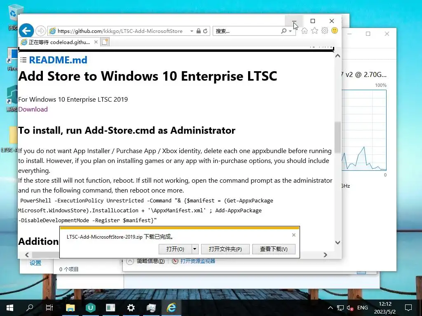Click the smiley feedback icon
Image resolution: width=422 pixels, height=316 pixels.
tap(335, 30)
